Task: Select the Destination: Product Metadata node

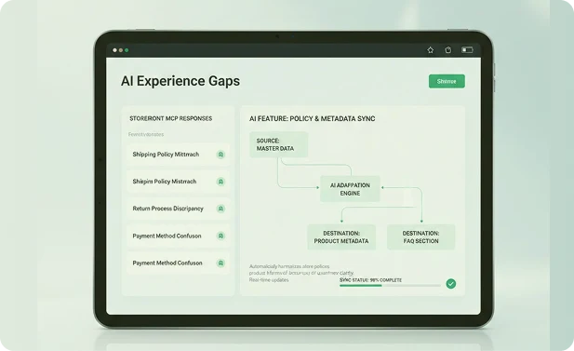Action: (x=341, y=237)
